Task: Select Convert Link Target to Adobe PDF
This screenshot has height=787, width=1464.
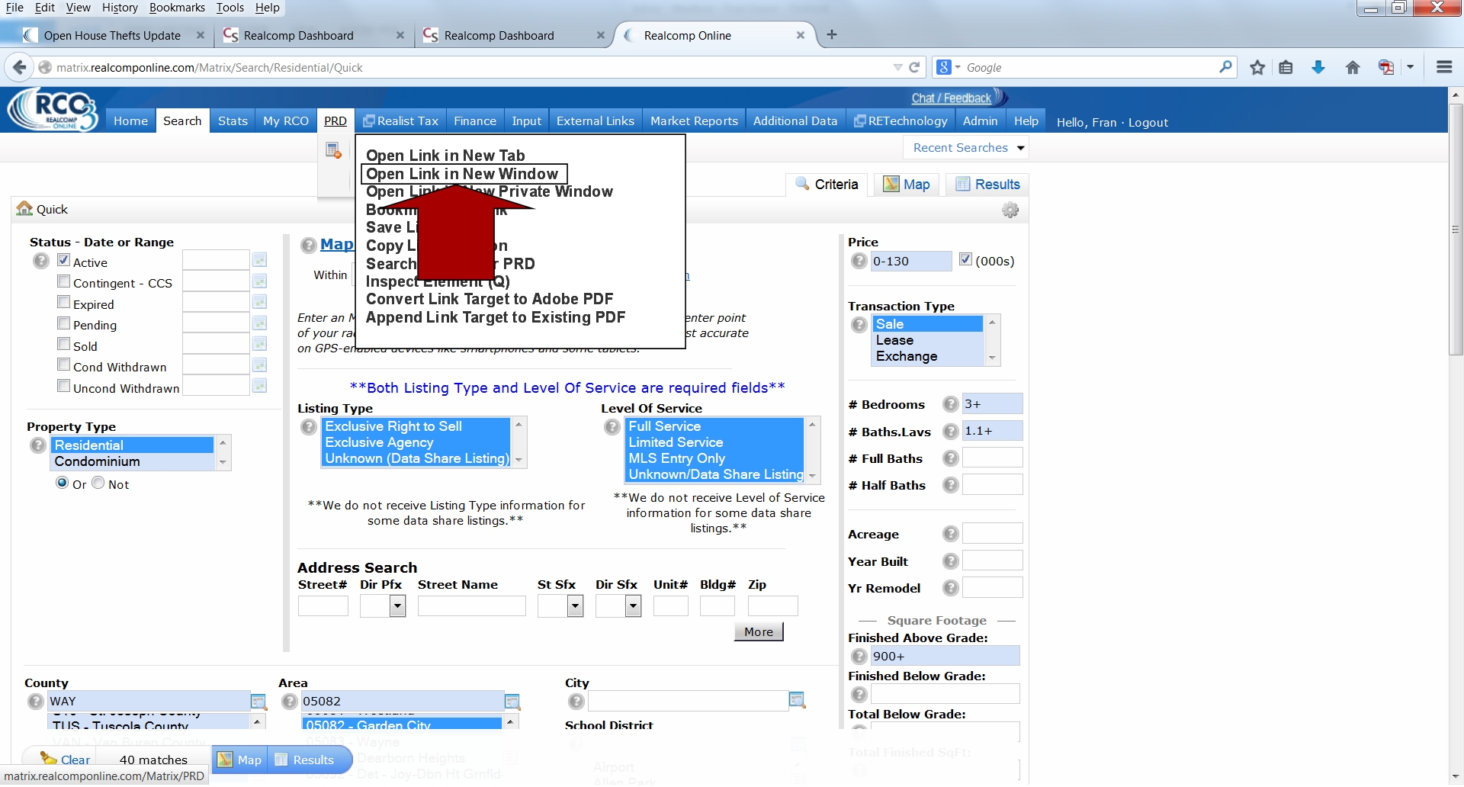Action: [x=490, y=299]
